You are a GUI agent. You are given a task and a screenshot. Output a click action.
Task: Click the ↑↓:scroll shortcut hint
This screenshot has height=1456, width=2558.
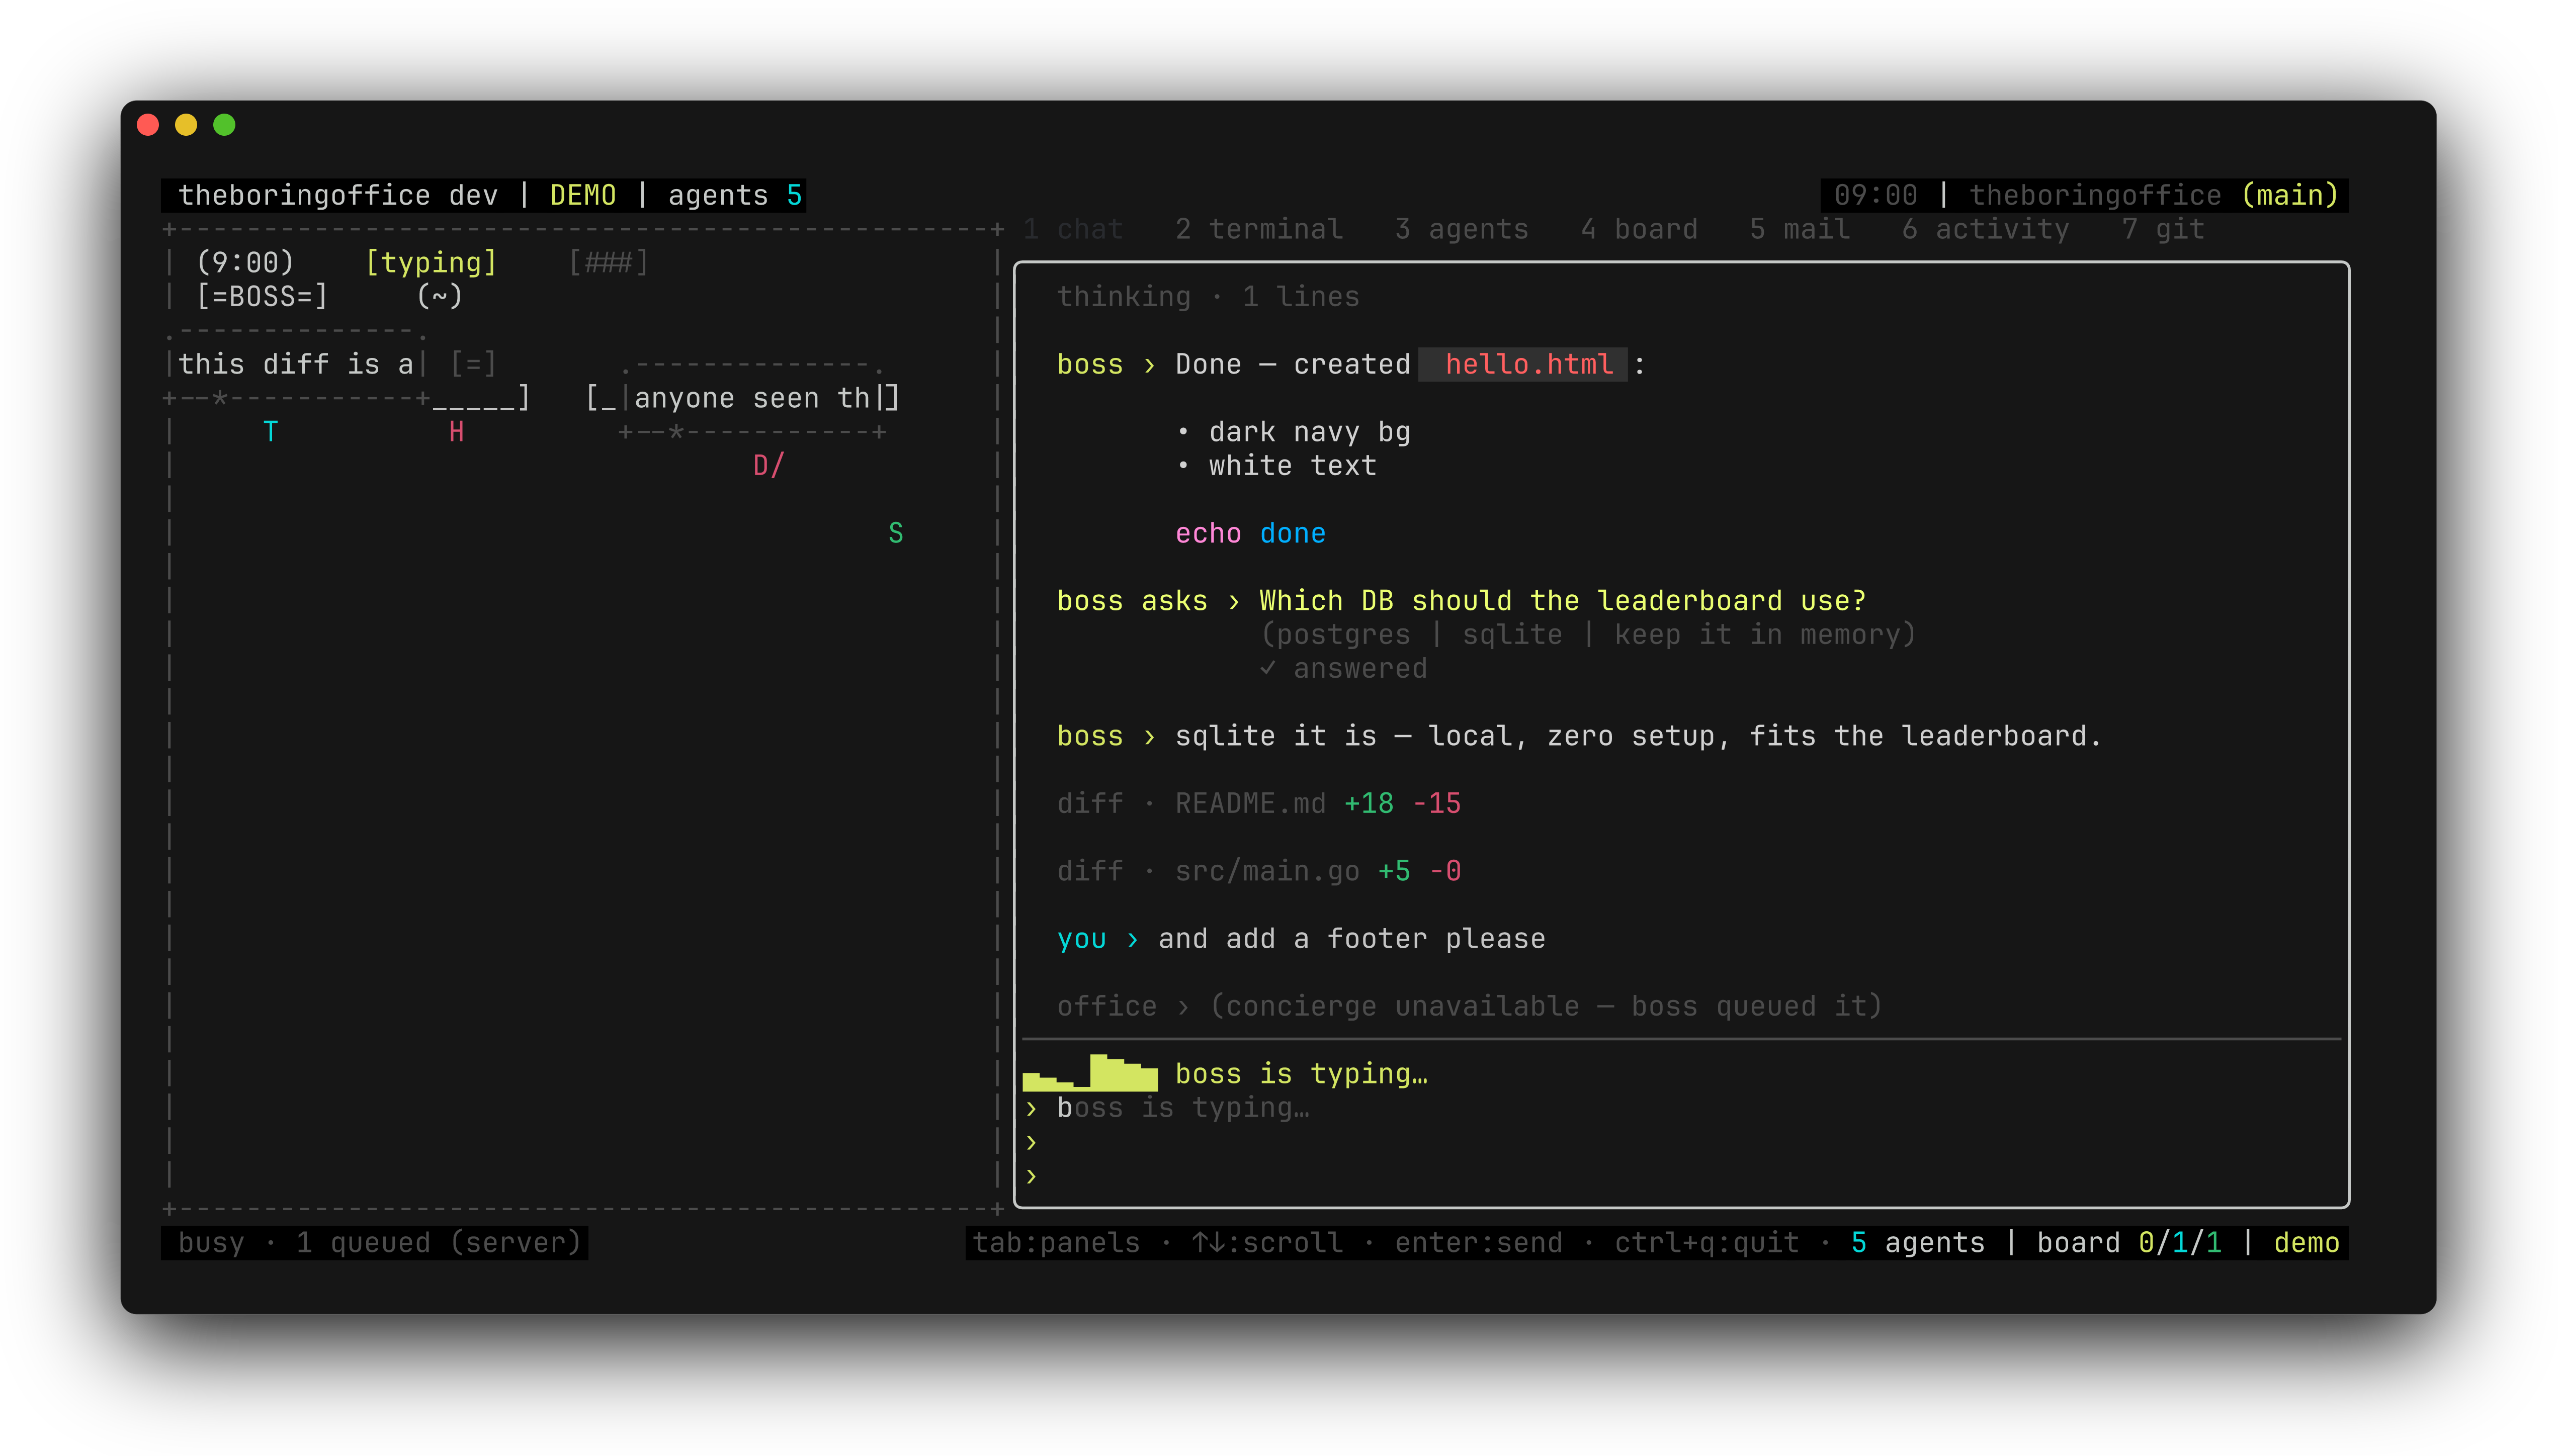[x=1267, y=1243]
